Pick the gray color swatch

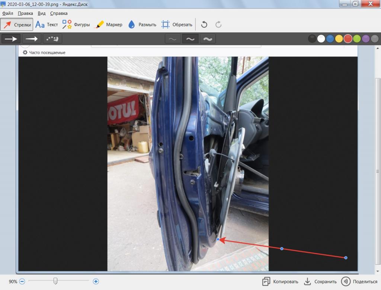click(375, 39)
